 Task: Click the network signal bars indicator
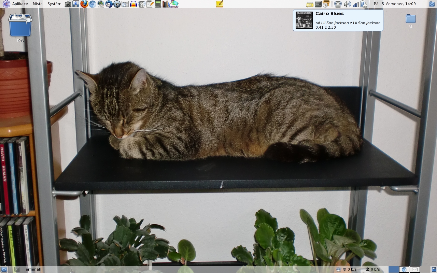pyautogui.click(x=355, y=4)
